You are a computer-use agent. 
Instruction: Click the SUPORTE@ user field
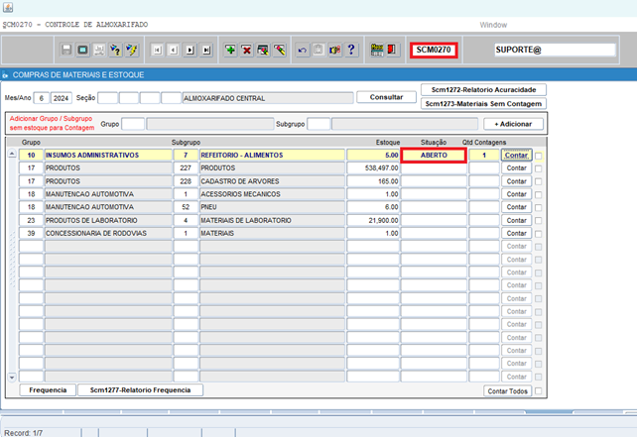pos(555,50)
